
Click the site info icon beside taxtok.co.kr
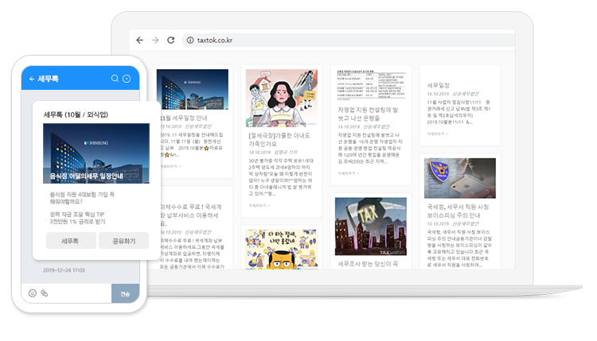[x=189, y=40]
